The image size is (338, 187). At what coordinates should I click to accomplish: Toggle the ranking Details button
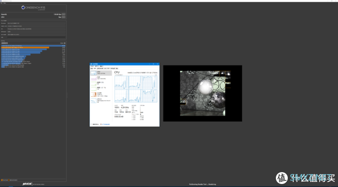pyautogui.click(x=65, y=43)
